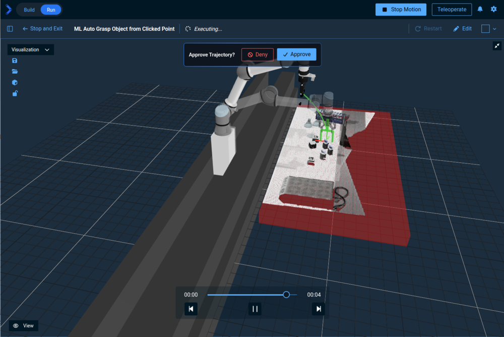Pause the trajectory preview playback
This screenshot has height=337, width=504.
tap(255, 309)
